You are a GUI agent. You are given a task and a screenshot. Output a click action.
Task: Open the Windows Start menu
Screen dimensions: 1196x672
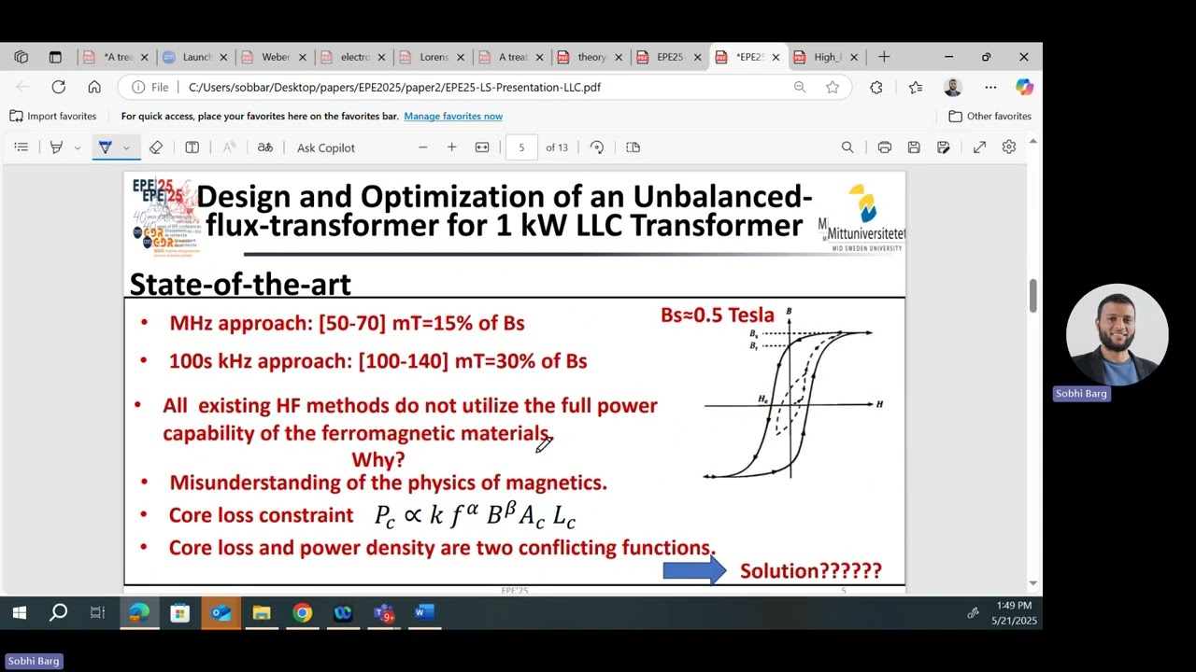[x=19, y=613]
